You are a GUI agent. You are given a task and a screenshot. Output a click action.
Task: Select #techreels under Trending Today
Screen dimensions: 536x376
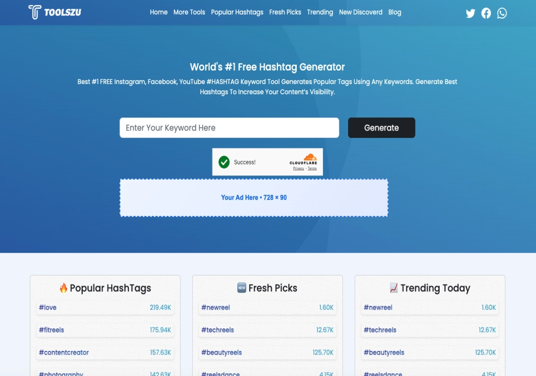380,330
